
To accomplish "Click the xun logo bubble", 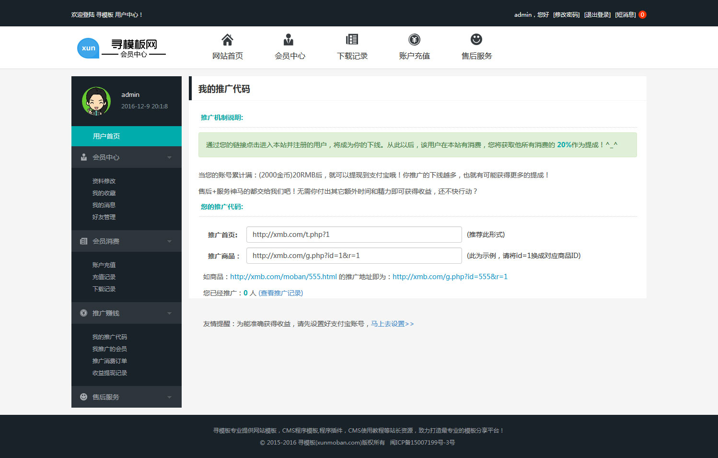I will (x=88, y=48).
